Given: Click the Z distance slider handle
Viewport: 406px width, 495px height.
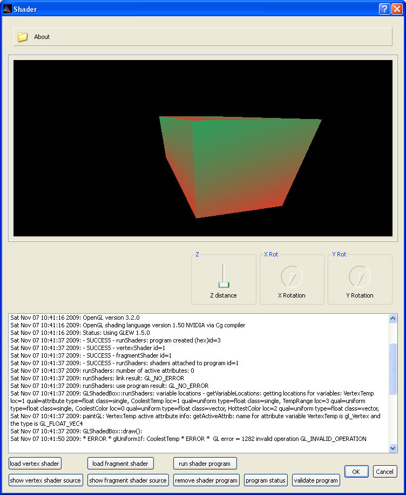Looking at the screenshot, I should click(224, 285).
